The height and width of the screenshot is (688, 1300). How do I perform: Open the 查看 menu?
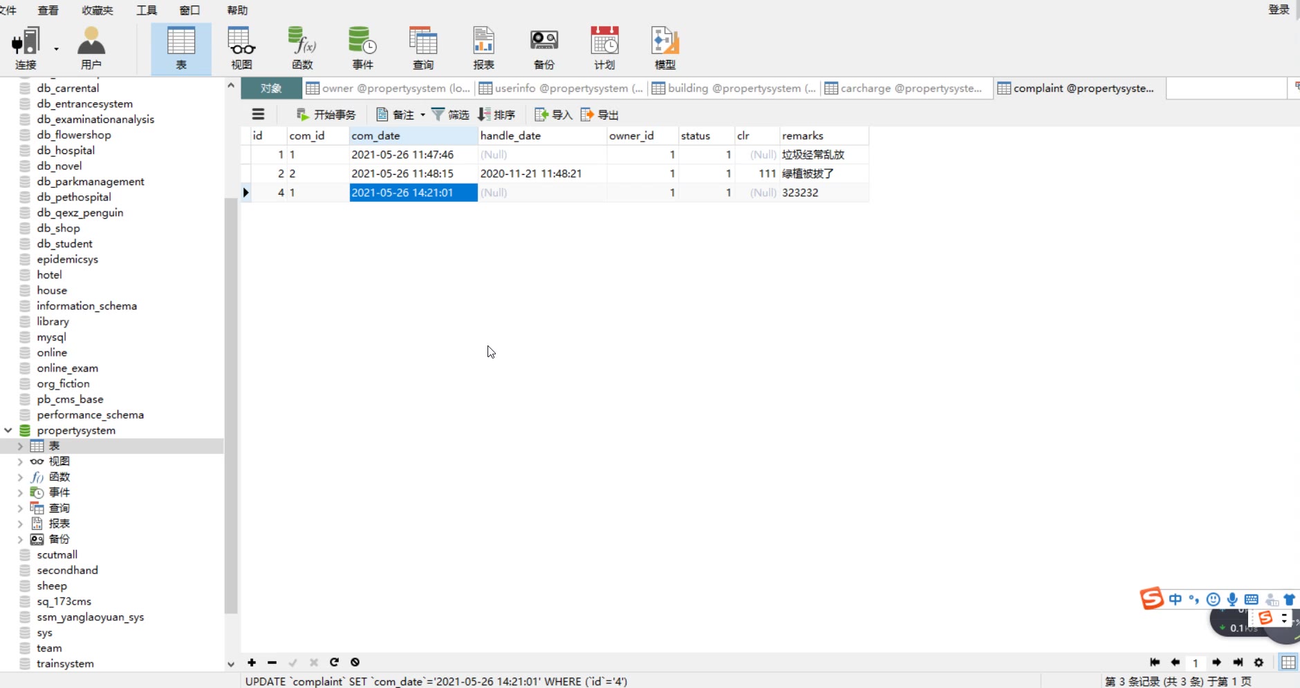pyautogui.click(x=48, y=10)
